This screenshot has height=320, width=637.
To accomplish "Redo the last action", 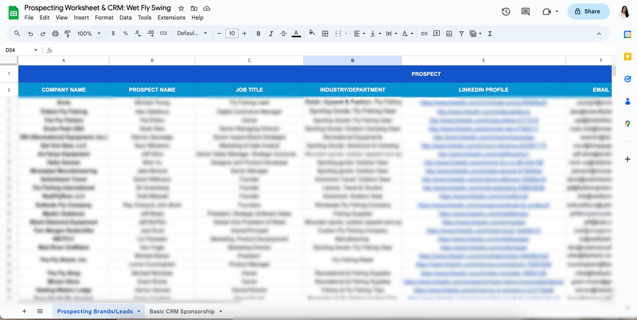I will pyautogui.click(x=43, y=34).
